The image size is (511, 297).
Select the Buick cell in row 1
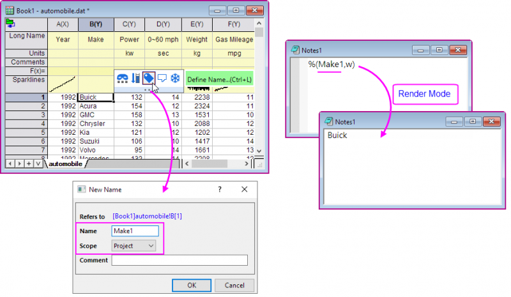click(96, 97)
